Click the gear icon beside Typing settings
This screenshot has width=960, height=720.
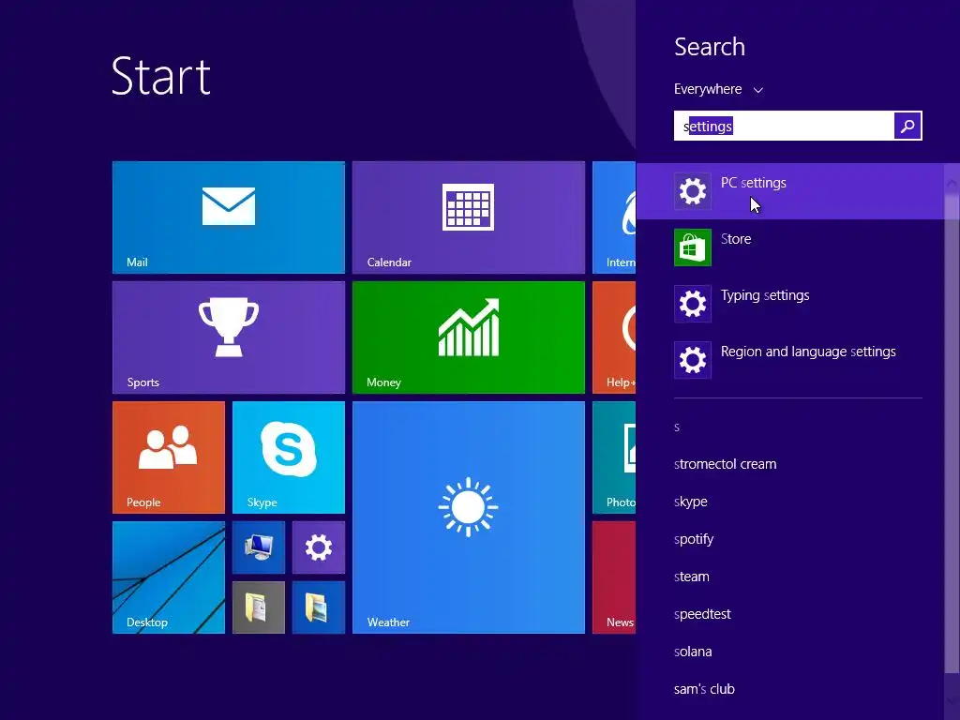693,304
